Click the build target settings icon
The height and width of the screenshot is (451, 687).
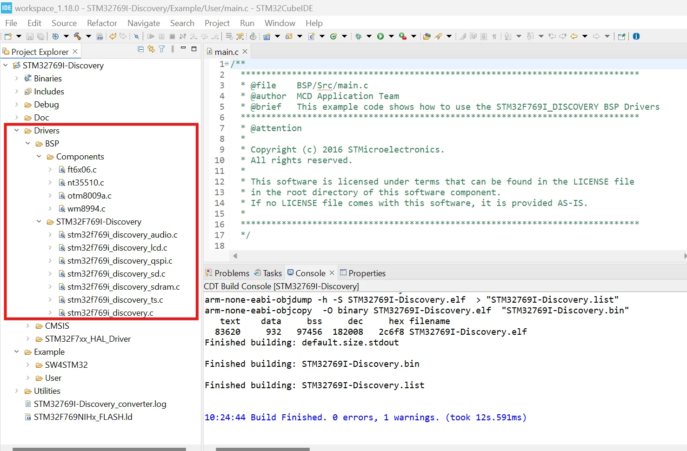point(55,36)
